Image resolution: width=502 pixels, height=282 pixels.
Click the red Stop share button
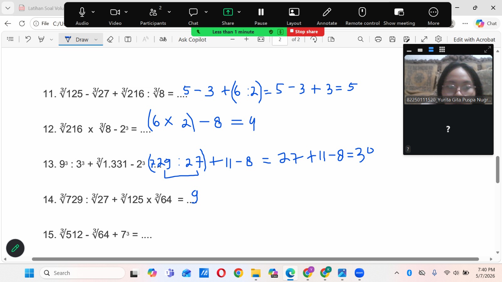coord(305,32)
